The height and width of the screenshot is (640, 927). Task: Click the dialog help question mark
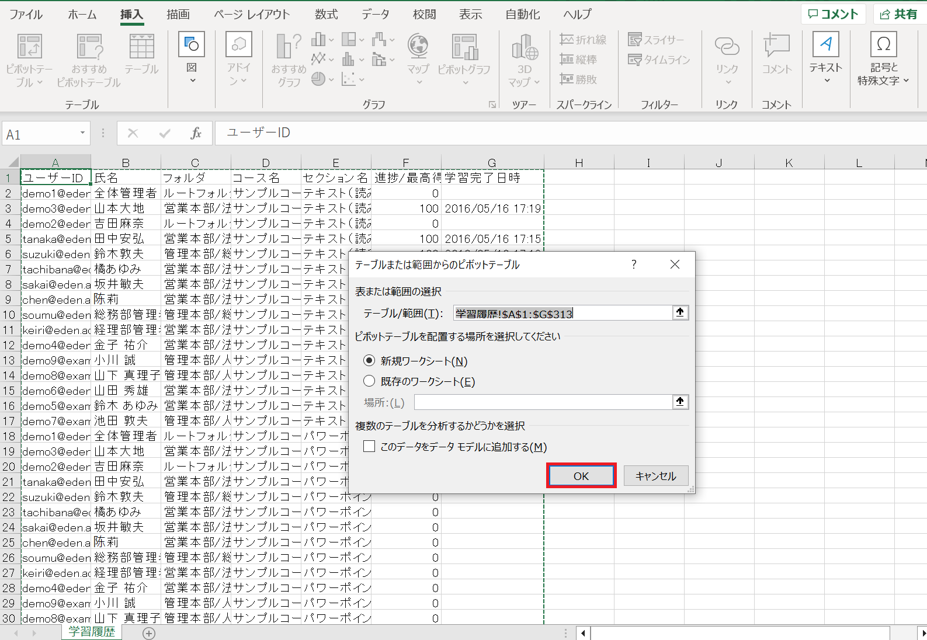coord(634,265)
